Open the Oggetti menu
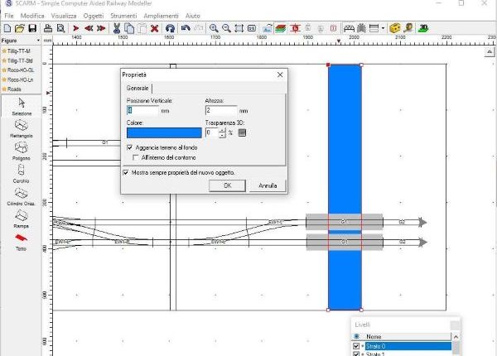The image size is (497, 356). click(x=94, y=16)
